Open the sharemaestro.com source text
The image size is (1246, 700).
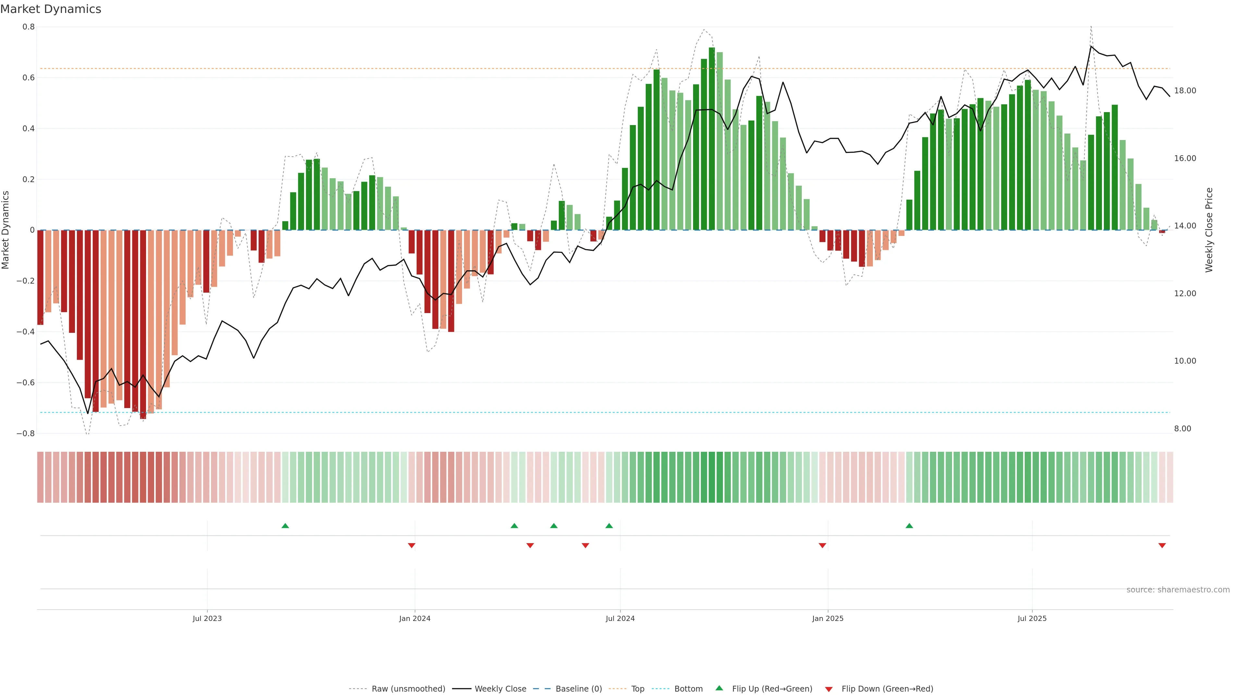pyautogui.click(x=1178, y=589)
